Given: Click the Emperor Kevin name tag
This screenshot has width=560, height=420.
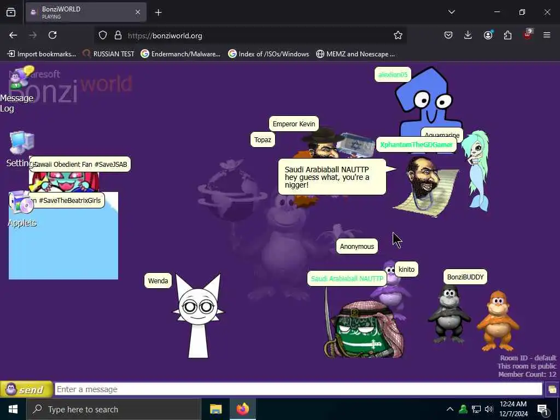Looking at the screenshot, I should coord(294,124).
